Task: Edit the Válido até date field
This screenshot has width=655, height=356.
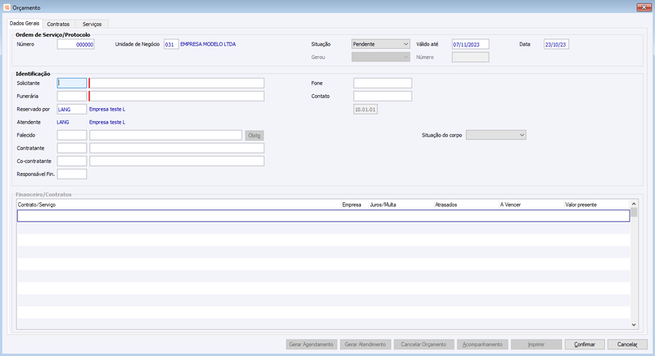Action: [x=470, y=44]
